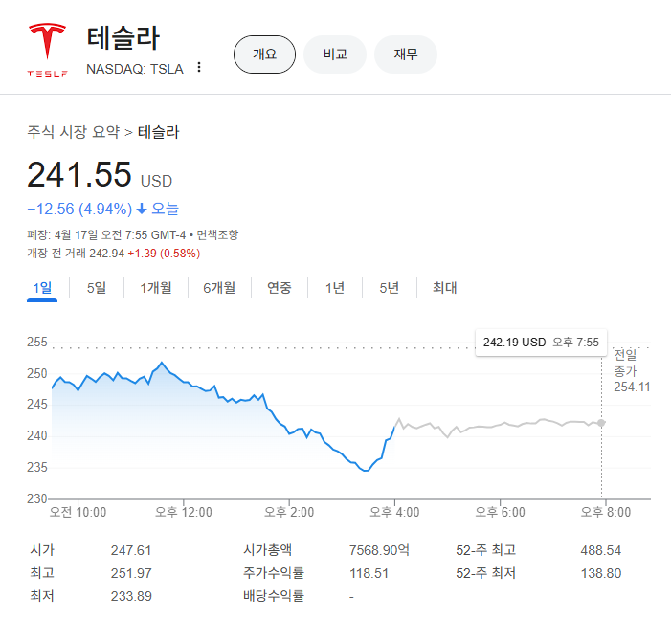Click the 오후 8:00 axis label
This screenshot has height=619, width=671.
coord(606,512)
